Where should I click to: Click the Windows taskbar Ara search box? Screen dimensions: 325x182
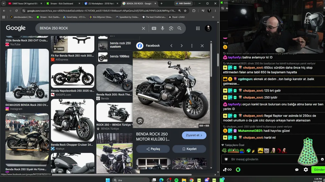click(131, 180)
